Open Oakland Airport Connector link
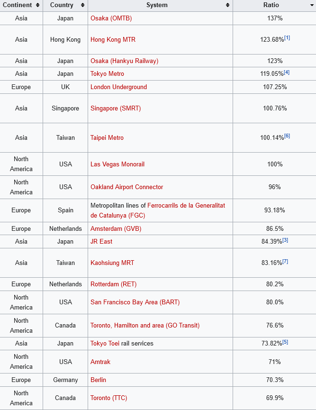Image resolution: width=316 pixels, height=410 pixels. click(x=126, y=187)
